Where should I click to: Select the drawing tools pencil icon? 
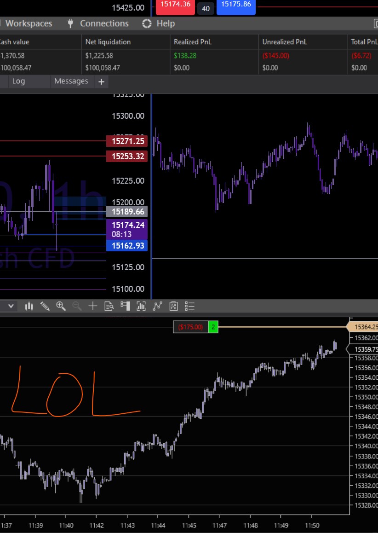45,306
